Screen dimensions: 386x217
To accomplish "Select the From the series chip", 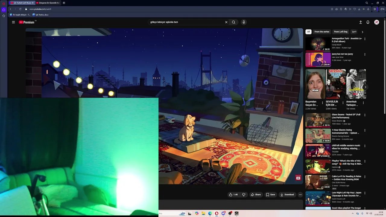I will (x=322, y=32).
